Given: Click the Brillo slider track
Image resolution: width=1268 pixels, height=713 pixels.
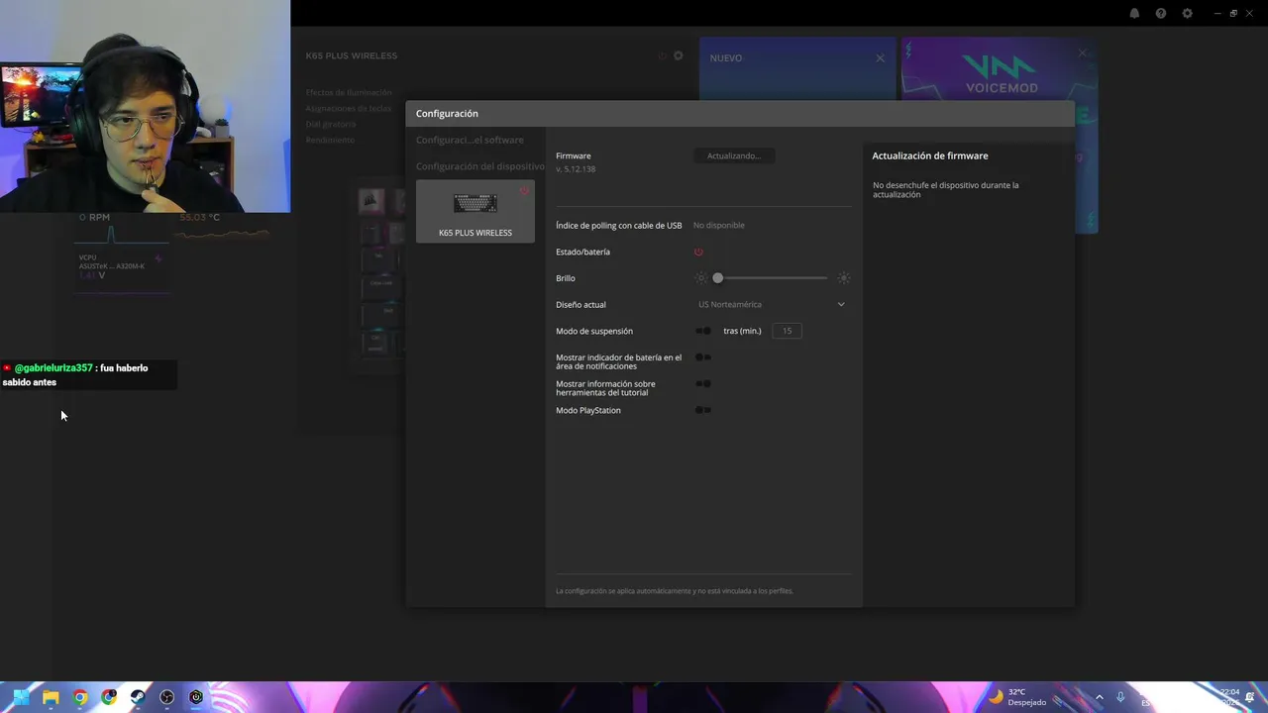Looking at the screenshot, I should [772, 278].
